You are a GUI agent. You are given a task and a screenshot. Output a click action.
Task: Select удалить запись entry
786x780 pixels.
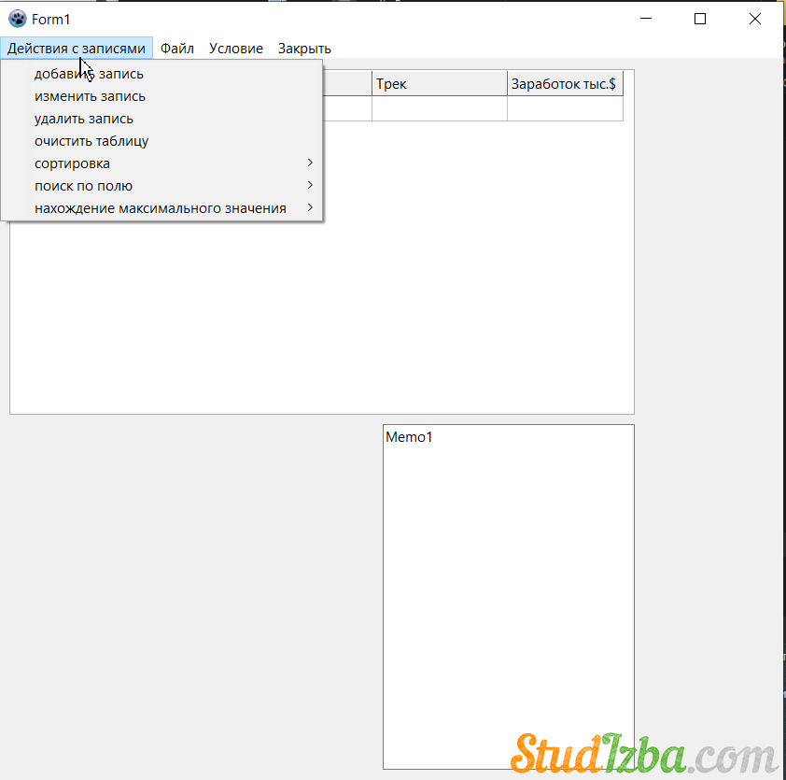161,119
